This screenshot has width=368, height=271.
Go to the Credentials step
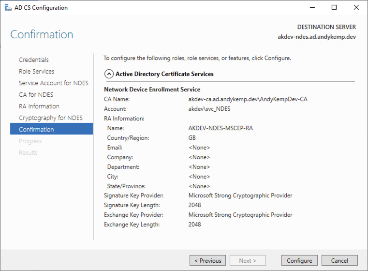(x=34, y=60)
